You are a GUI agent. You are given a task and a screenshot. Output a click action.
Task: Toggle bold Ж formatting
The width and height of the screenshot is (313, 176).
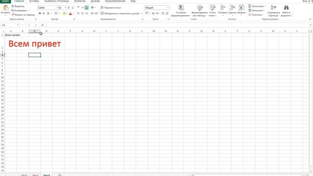tap(40, 13)
